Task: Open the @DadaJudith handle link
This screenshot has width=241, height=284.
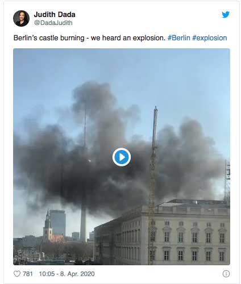Action: (x=53, y=23)
